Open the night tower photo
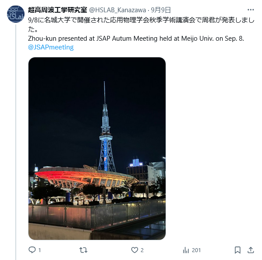 point(97,148)
